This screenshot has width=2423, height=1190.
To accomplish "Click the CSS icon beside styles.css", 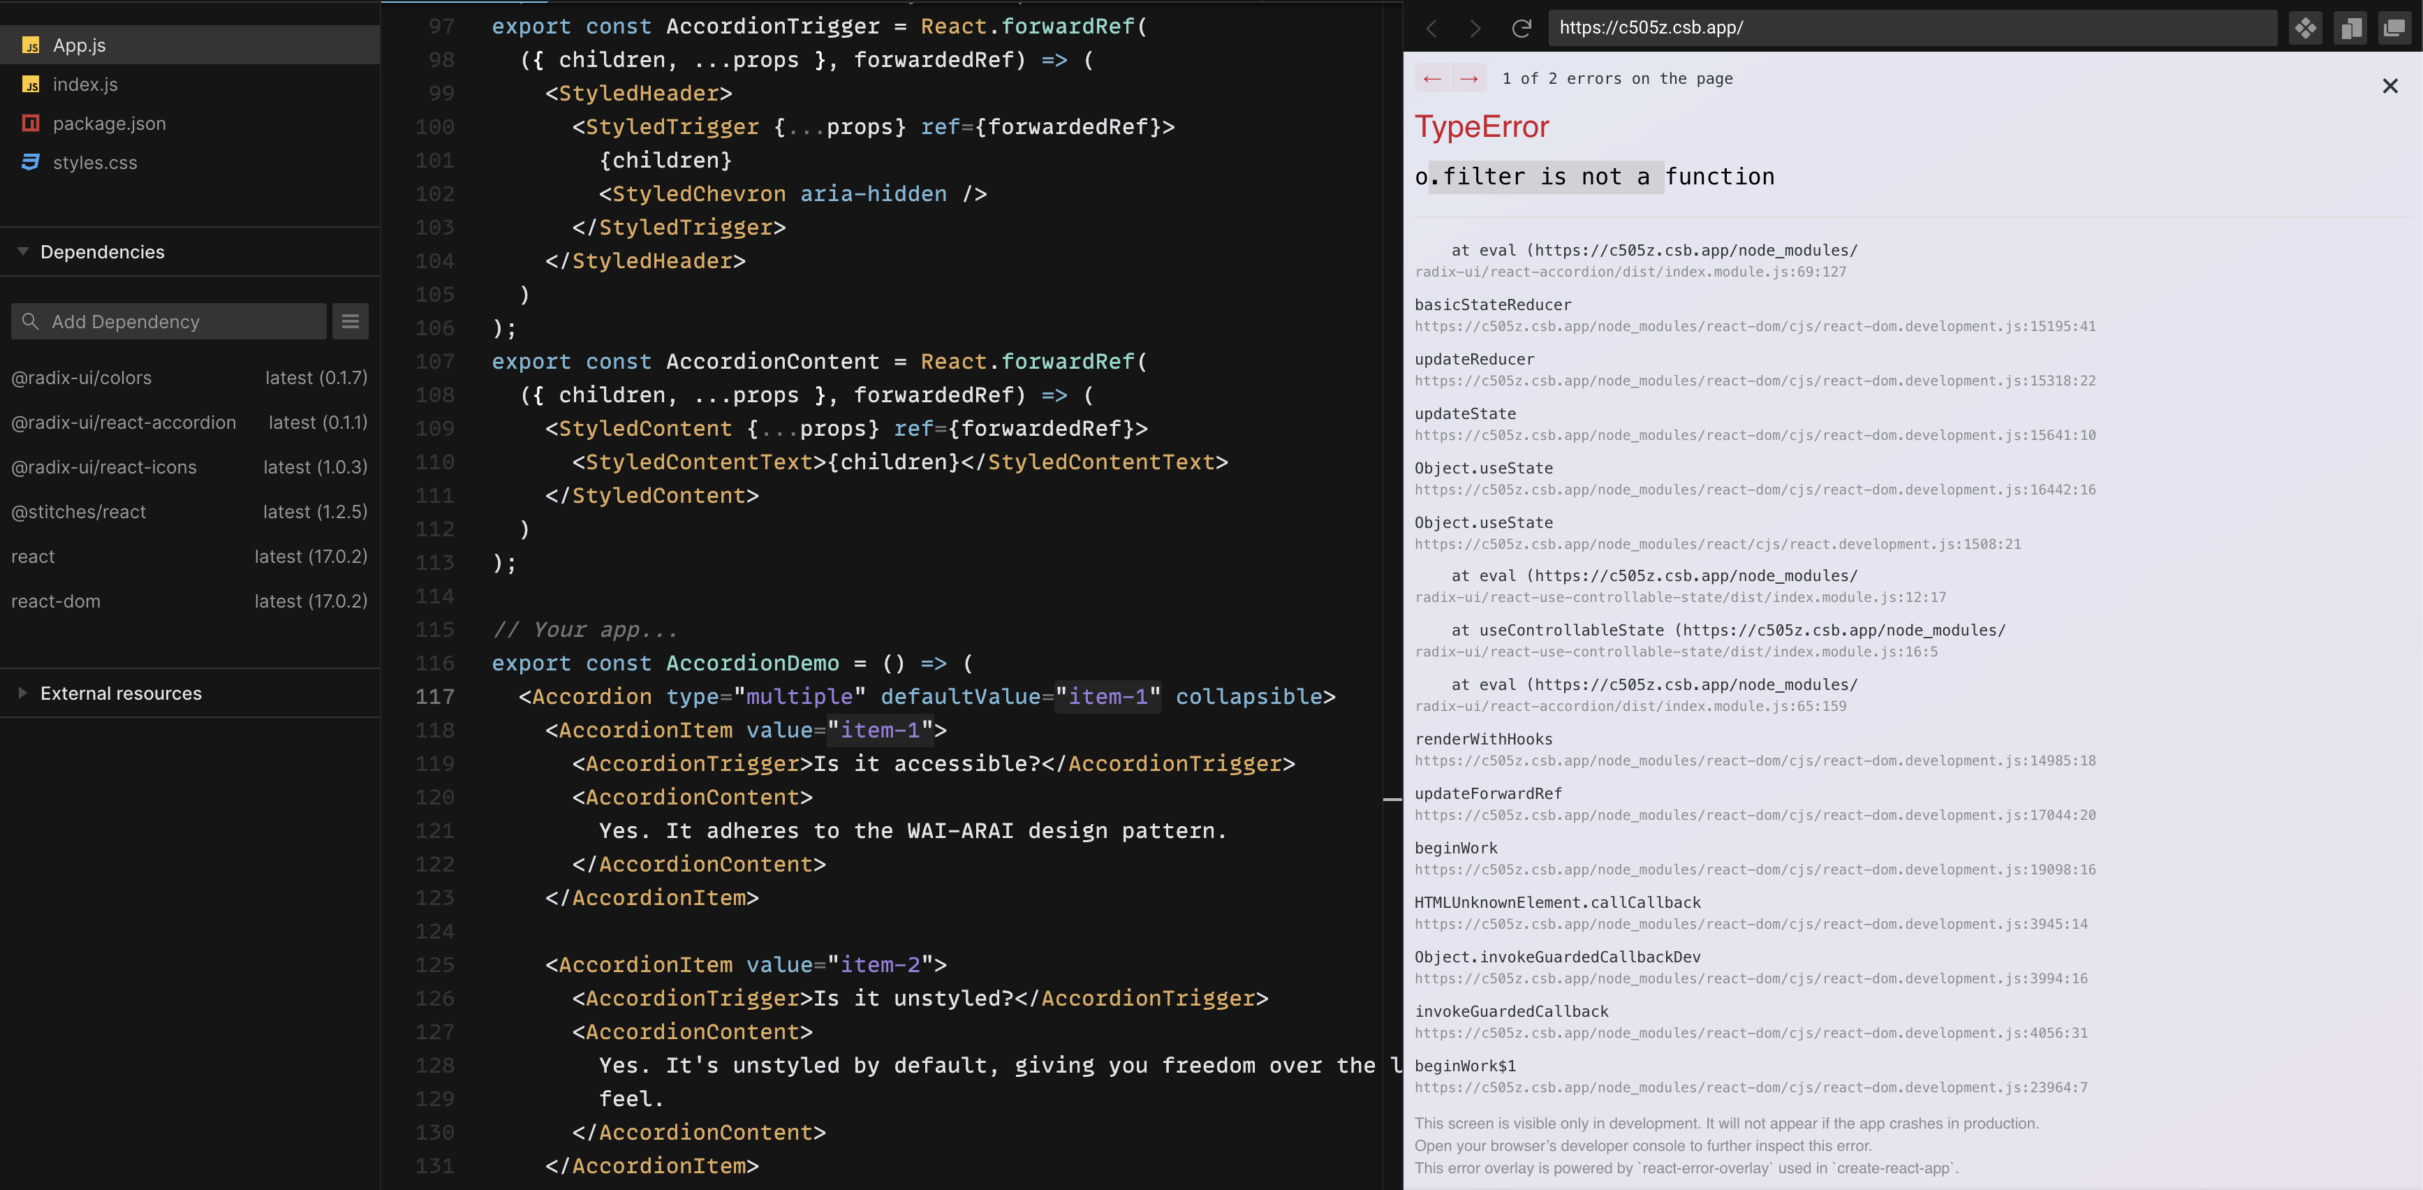I will [x=31, y=162].
